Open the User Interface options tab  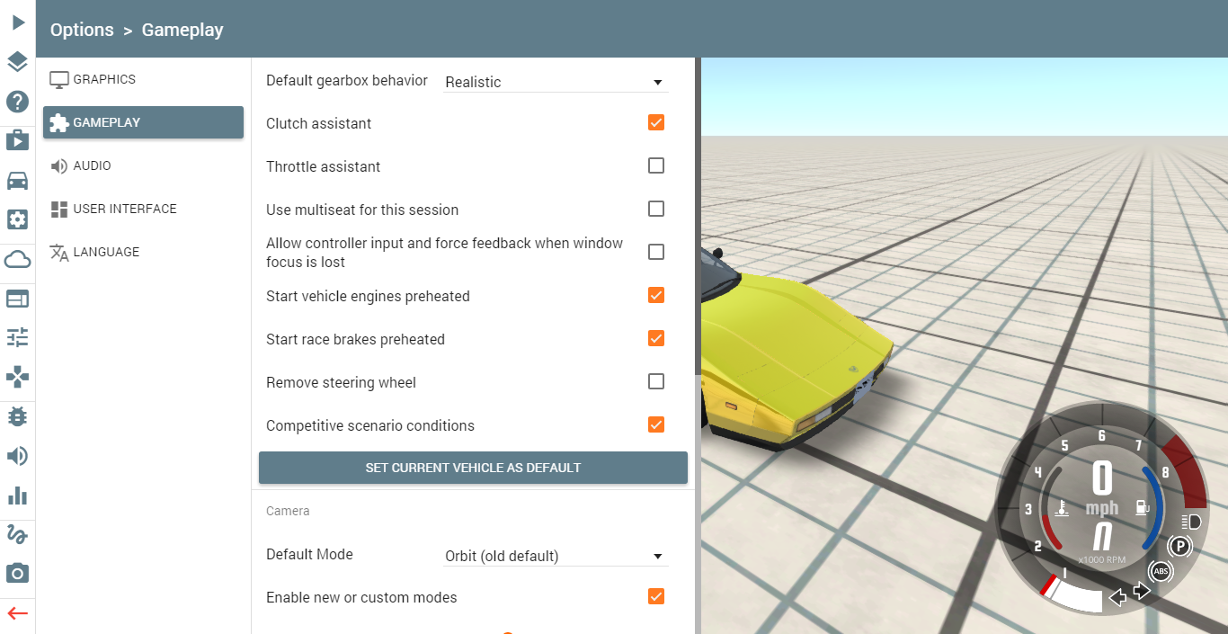(x=143, y=209)
